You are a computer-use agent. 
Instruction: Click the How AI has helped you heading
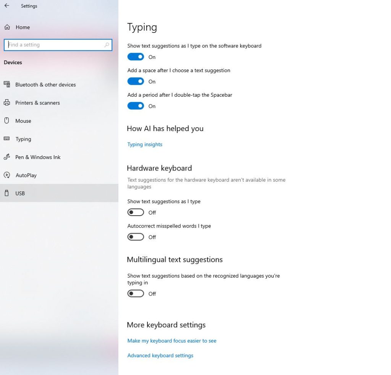click(x=165, y=128)
